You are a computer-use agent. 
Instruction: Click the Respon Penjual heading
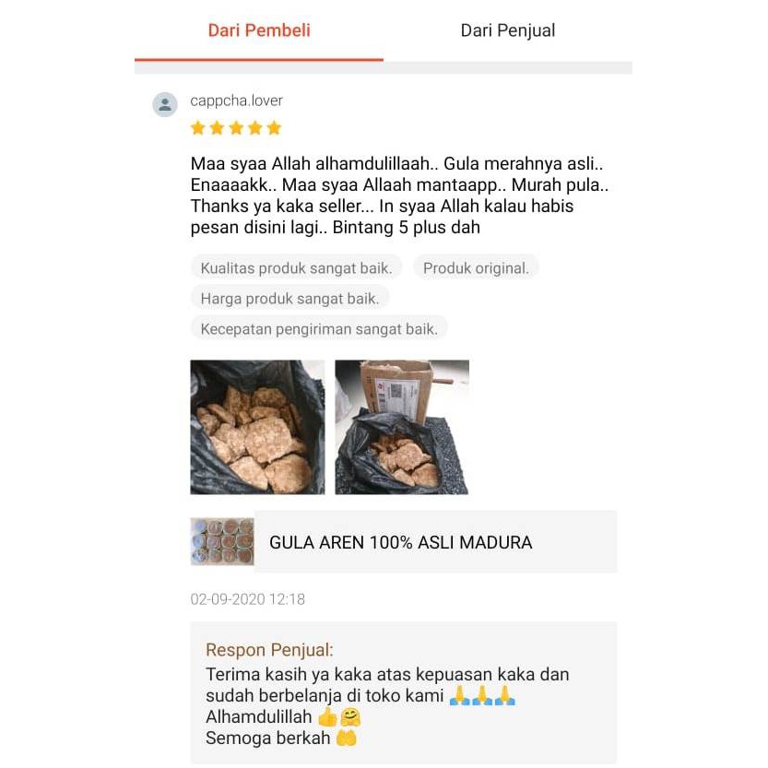tap(269, 650)
